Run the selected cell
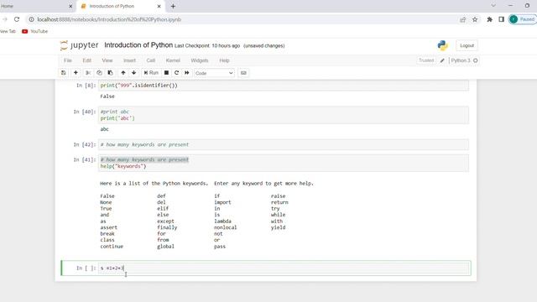 tap(151, 73)
